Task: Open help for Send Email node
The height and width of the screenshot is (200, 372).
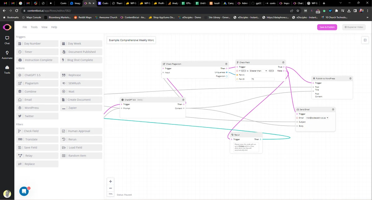Action: [333, 109]
